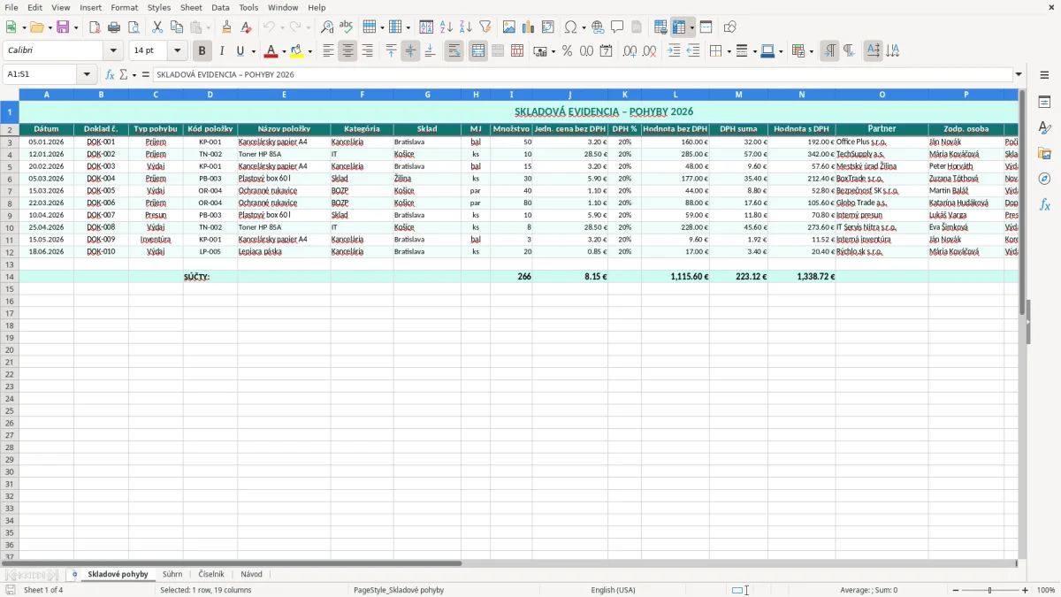Click the formula input line
The image size is (1061, 597).
click(583, 74)
